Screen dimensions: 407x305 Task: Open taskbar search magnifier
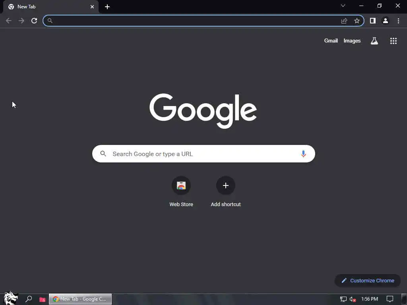29,299
